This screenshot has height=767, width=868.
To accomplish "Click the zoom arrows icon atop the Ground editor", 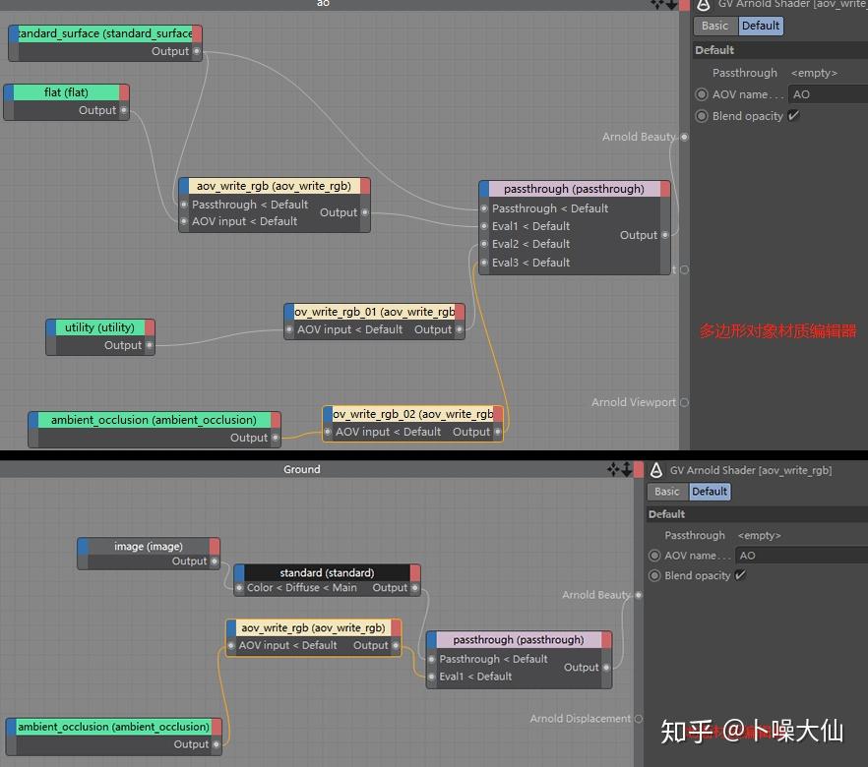I will point(627,469).
